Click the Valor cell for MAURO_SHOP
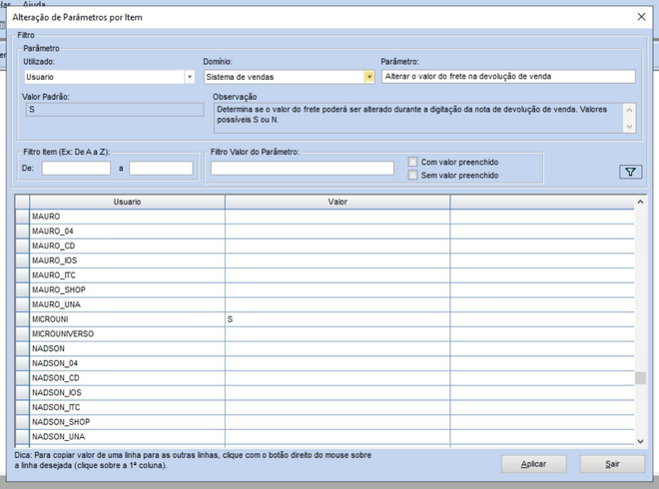The width and height of the screenshot is (659, 489). pyautogui.click(x=337, y=289)
